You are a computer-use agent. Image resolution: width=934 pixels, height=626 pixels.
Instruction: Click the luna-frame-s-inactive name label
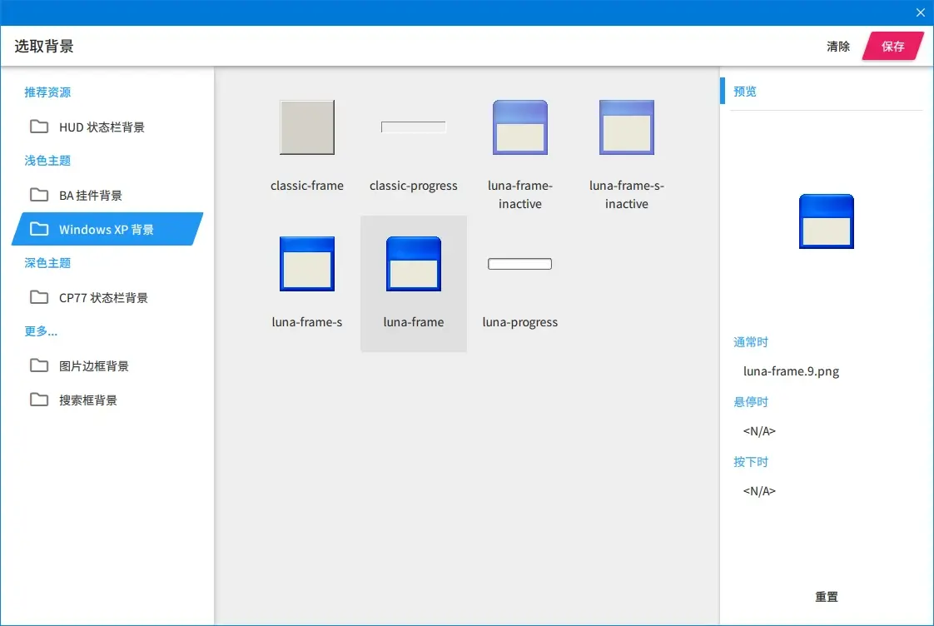(x=627, y=195)
